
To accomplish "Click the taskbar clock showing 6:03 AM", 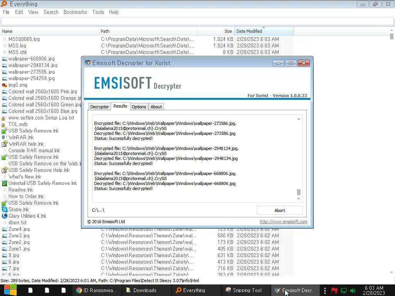I will click(x=374, y=290).
